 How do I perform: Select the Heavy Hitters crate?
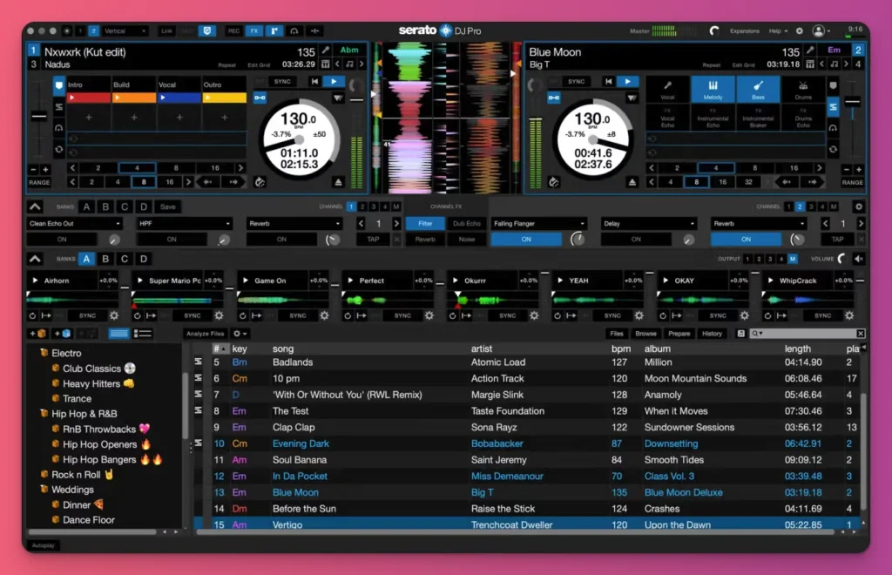coord(93,383)
